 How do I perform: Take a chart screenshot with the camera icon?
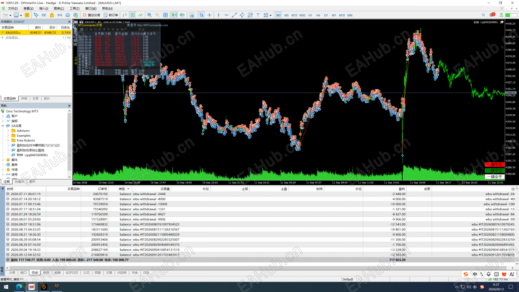(x=192, y=15)
